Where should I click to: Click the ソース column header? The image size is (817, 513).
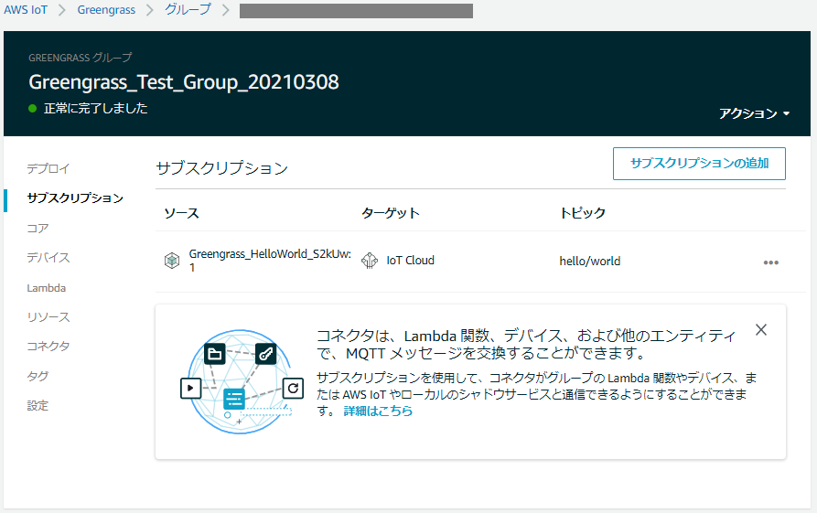(181, 213)
